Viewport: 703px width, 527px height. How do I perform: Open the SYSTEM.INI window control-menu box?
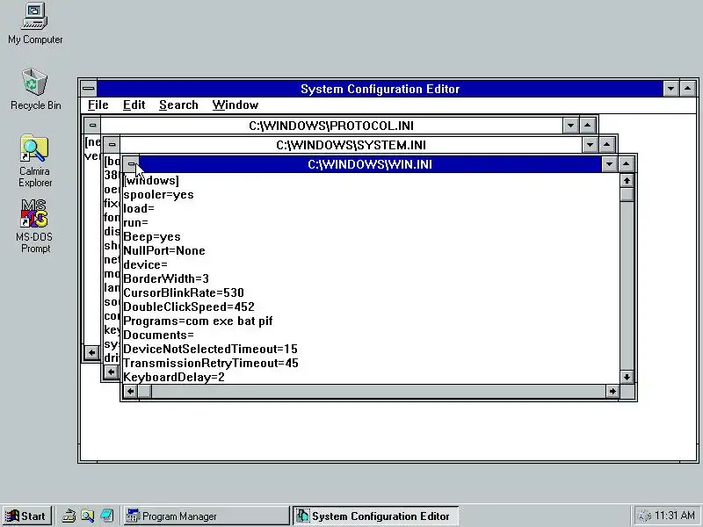click(112, 145)
